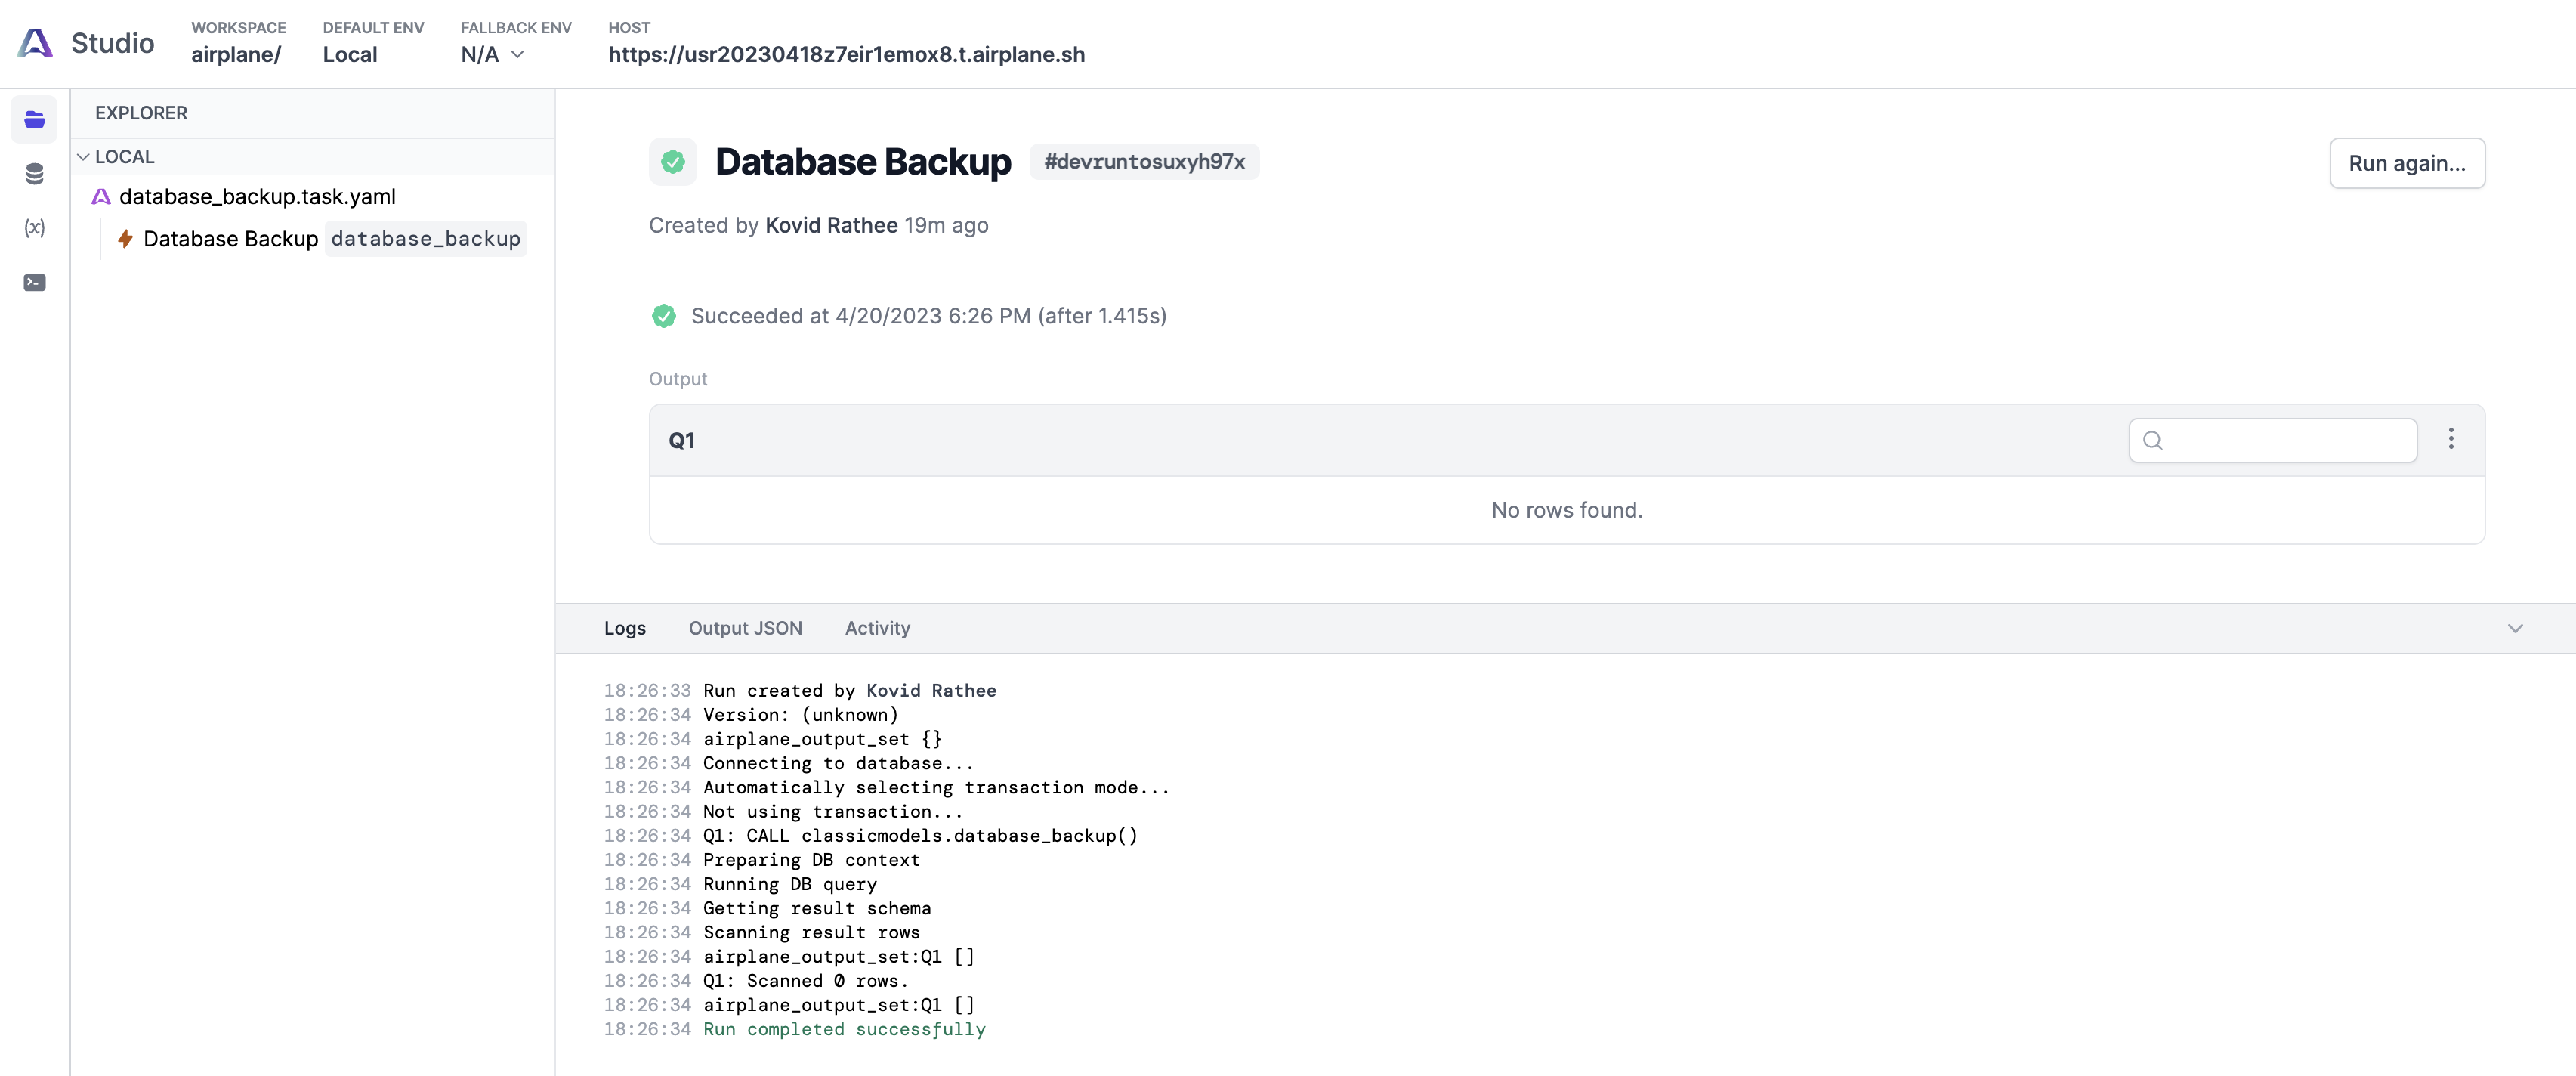Click the database_backup slug label in tree
This screenshot has height=1076, width=2576.
point(426,239)
